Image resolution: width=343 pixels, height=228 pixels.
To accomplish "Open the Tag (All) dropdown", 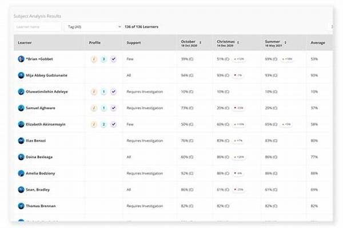I will pyautogui.click(x=93, y=27).
